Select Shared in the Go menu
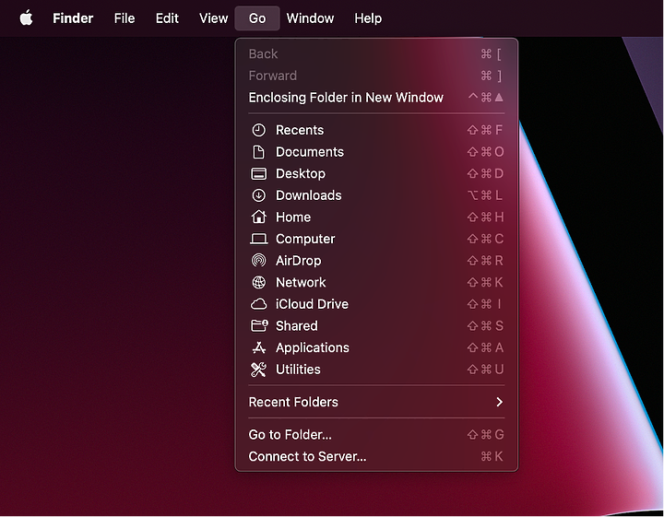This screenshot has width=664, height=517. point(376,325)
